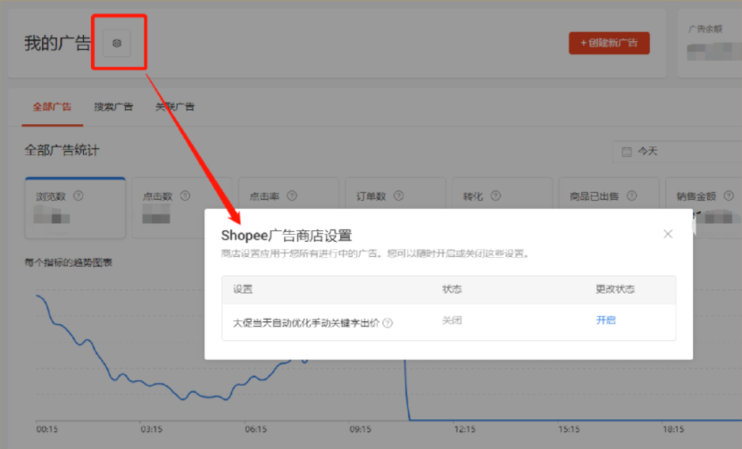Image resolution: width=742 pixels, height=449 pixels.
Task: Select the 订单数 metric card
Action: (396, 193)
